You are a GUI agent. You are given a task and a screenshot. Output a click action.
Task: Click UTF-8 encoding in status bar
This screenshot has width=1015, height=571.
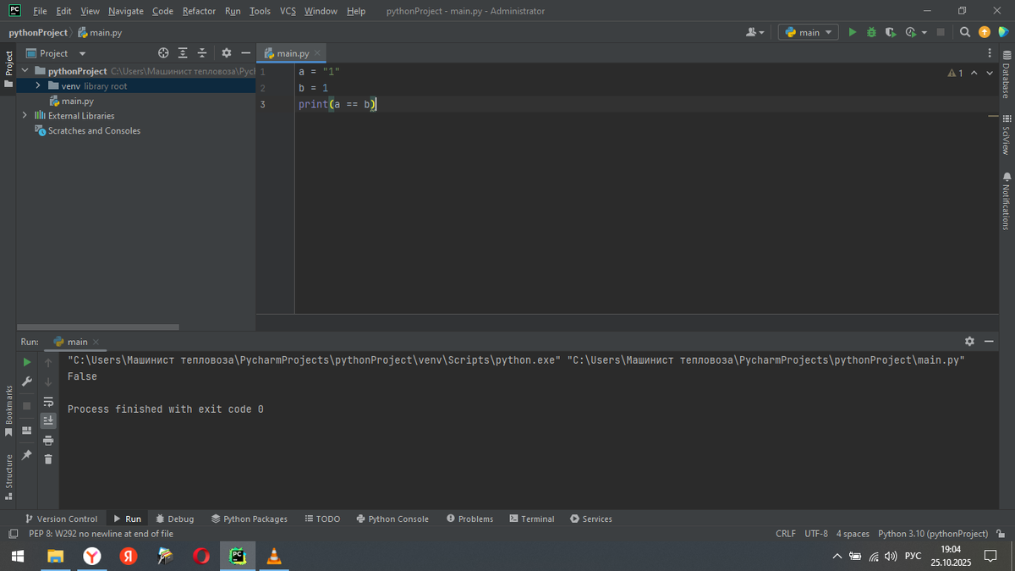(x=816, y=534)
